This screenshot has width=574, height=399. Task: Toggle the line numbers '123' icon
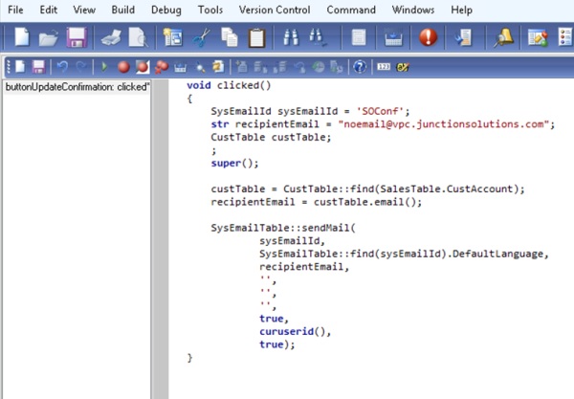click(384, 67)
